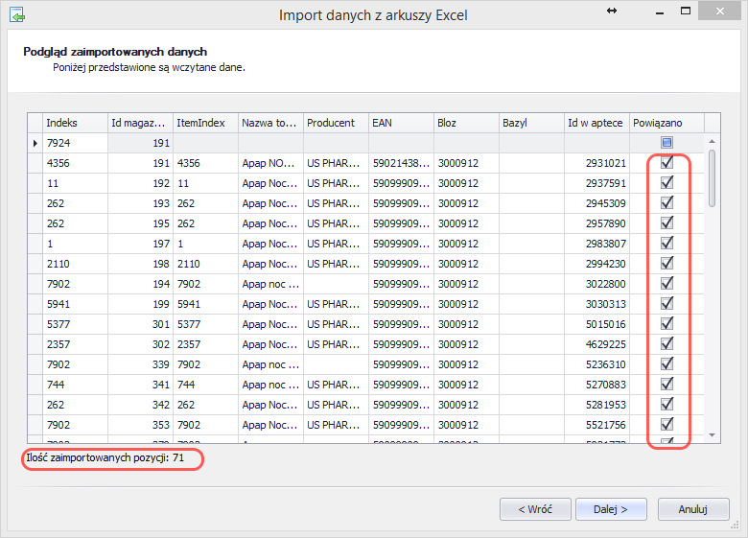
Task: Proceed by clicking Dalej button
Action: (x=610, y=509)
